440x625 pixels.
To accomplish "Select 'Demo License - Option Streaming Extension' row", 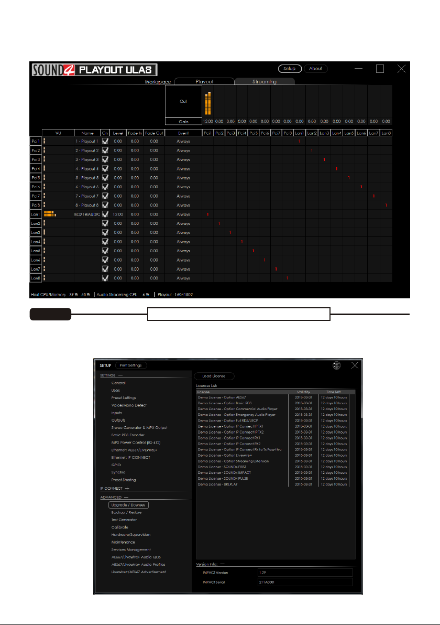I will [273, 461].
